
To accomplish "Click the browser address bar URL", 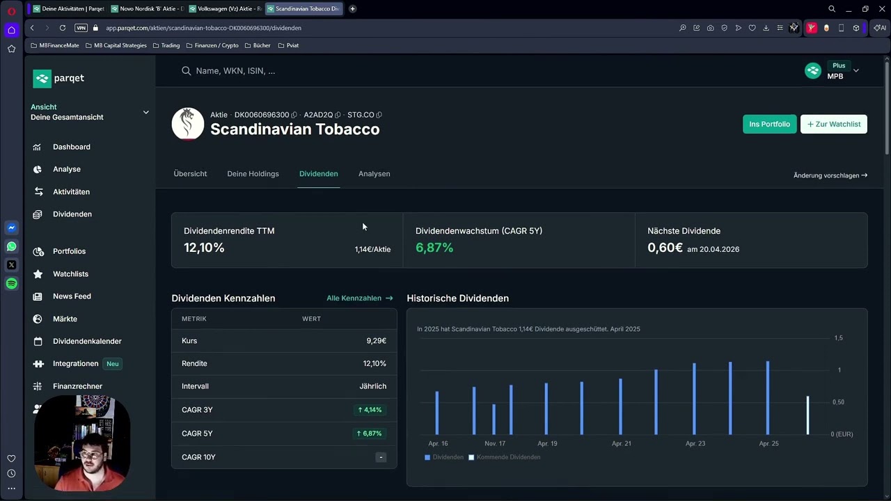I will pyautogui.click(x=203, y=28).
